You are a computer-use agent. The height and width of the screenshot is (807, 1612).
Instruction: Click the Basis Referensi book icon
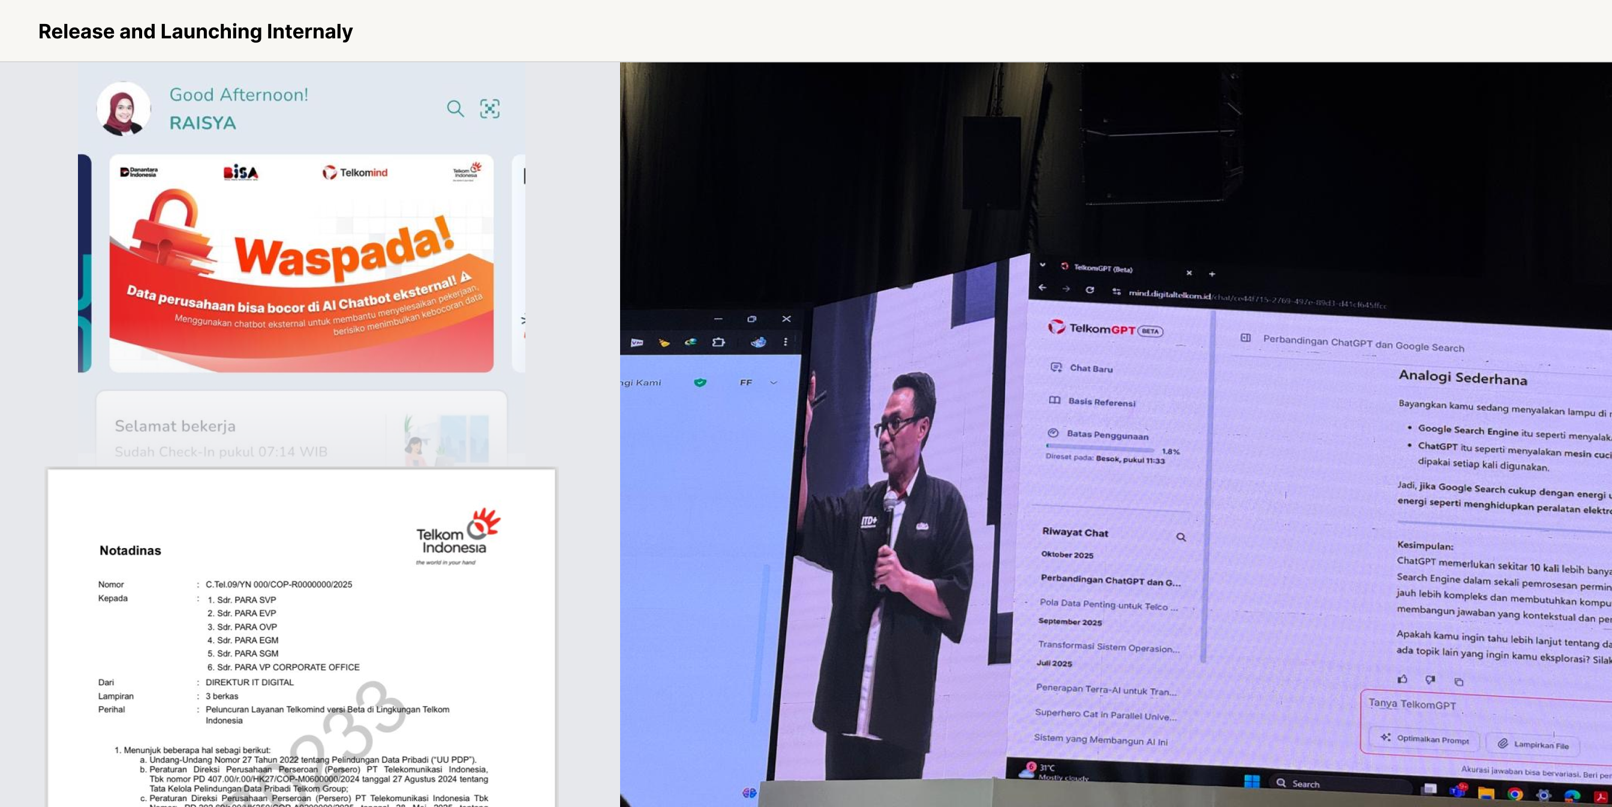click(1054, 401)
